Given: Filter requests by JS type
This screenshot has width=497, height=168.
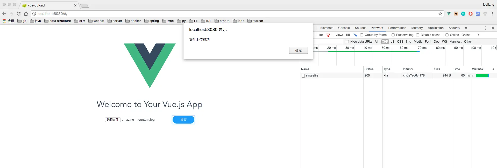Looking at the screenshot, I should [393, 42].
